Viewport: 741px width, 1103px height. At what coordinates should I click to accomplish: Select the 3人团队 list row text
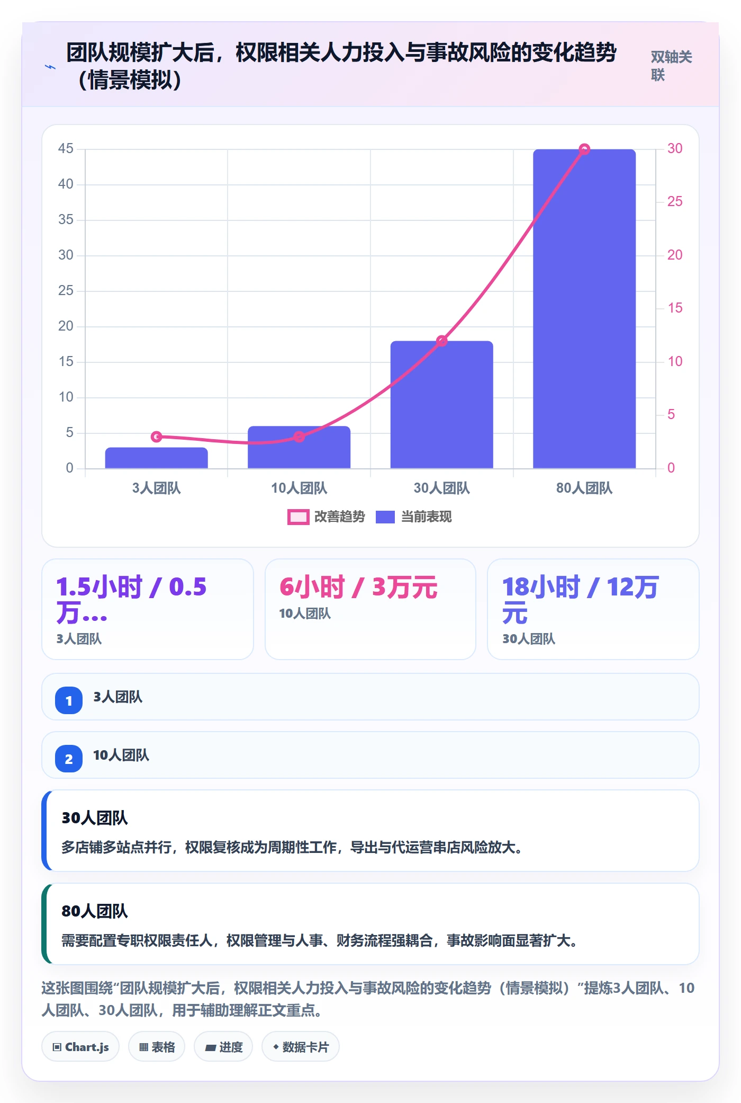click(x=118, y=697)
